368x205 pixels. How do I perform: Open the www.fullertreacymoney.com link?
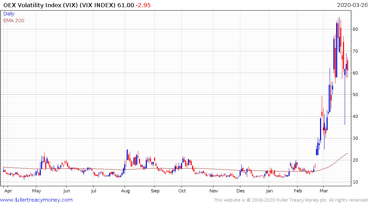[x=36, y=200]
